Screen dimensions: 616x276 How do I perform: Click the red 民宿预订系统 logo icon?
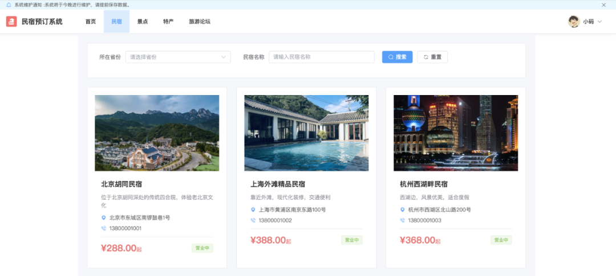click(11, 22)
